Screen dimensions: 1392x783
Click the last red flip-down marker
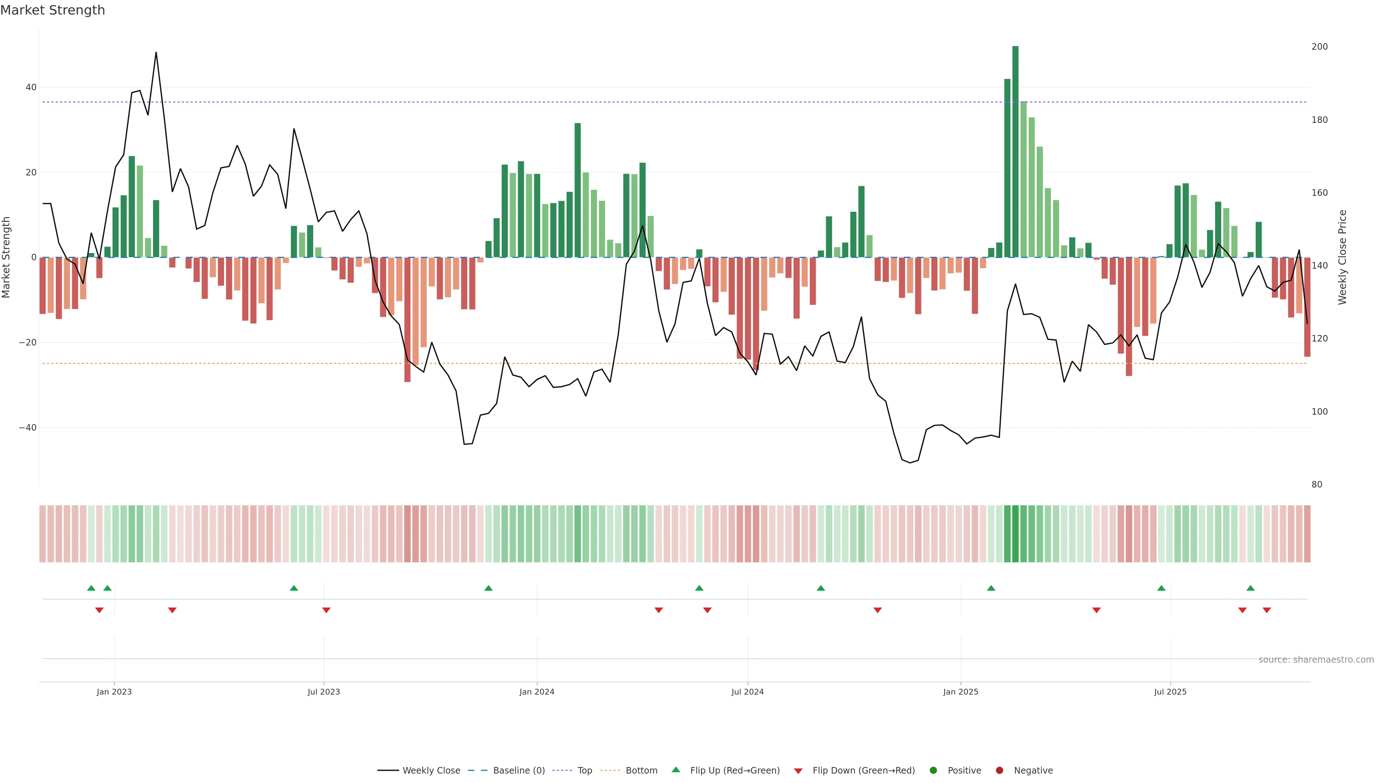point(1267,610)
